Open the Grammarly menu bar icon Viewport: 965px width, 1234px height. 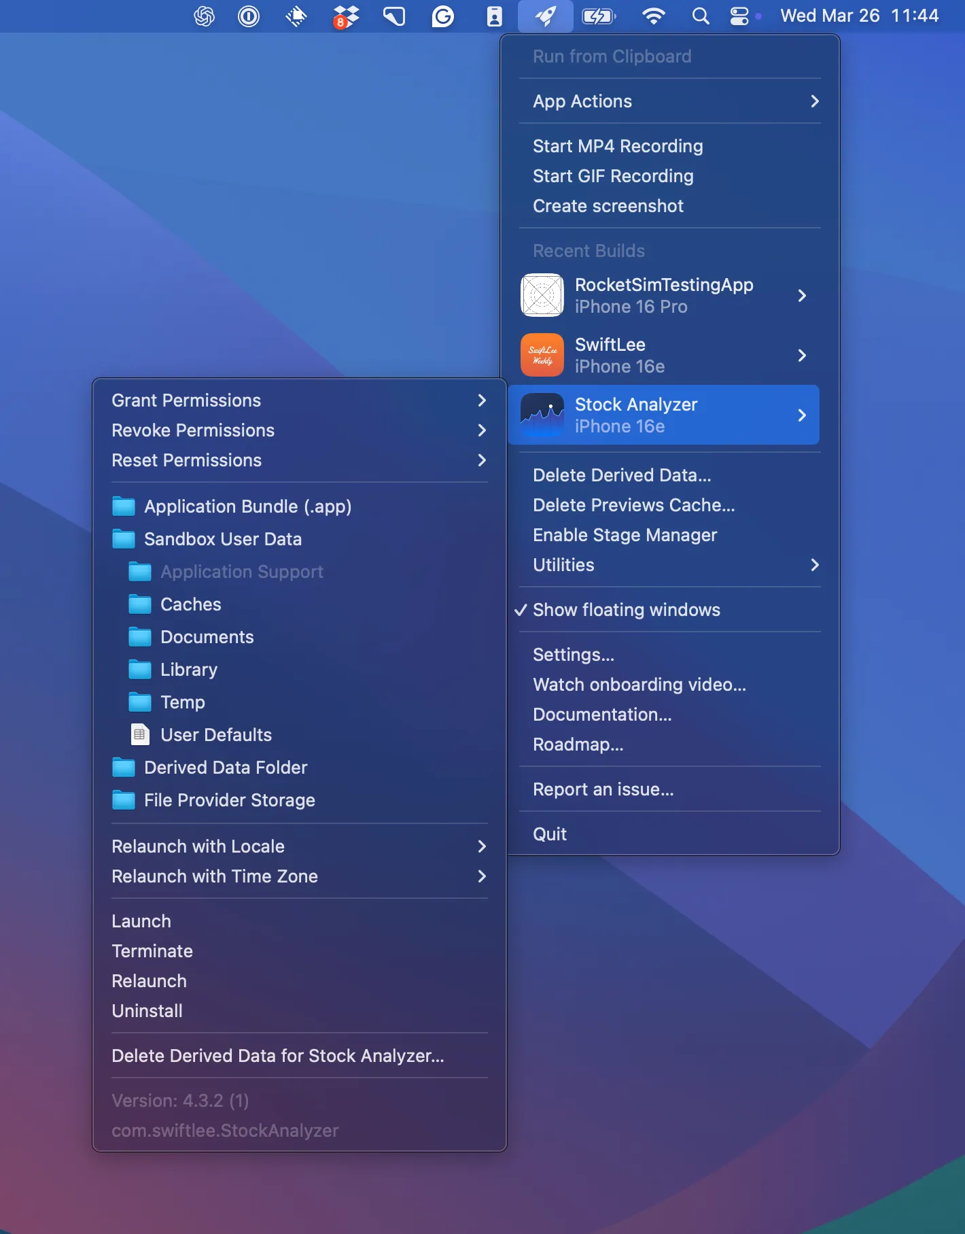pos(443,16)
